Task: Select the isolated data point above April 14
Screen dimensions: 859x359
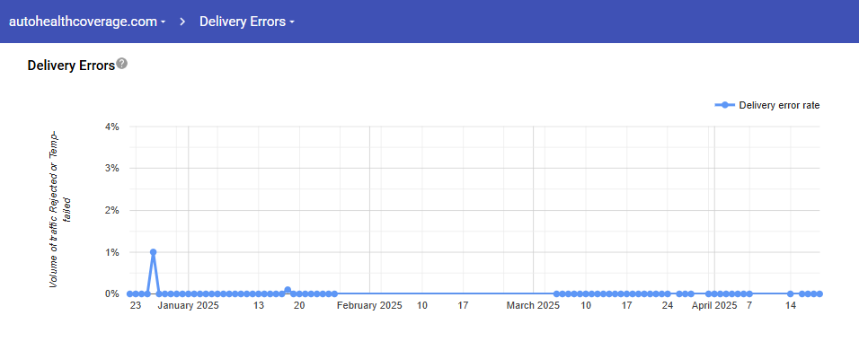Action: (791, 293)
